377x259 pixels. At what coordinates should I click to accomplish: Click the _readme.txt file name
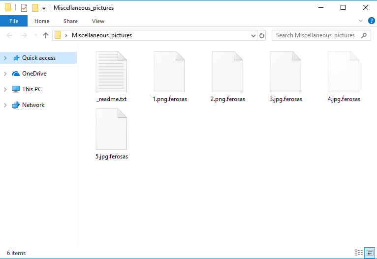pos(111,99)
